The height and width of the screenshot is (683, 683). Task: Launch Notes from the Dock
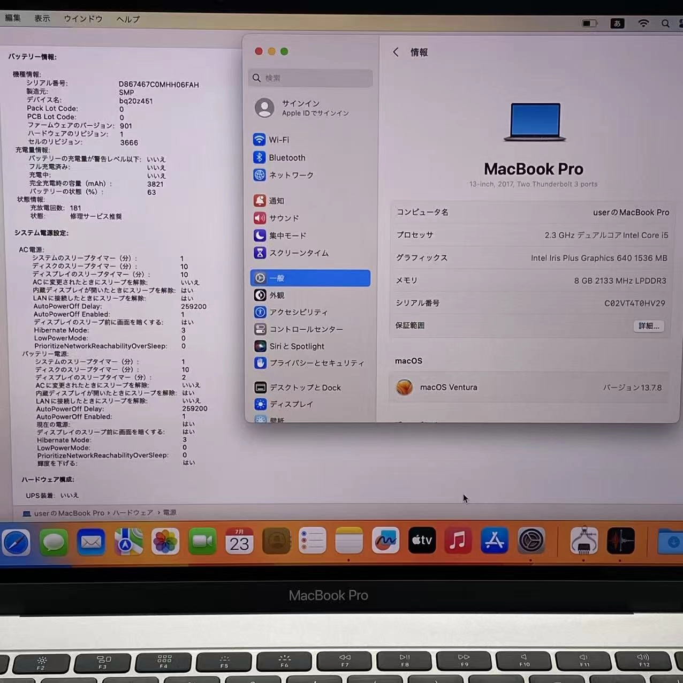349,541
